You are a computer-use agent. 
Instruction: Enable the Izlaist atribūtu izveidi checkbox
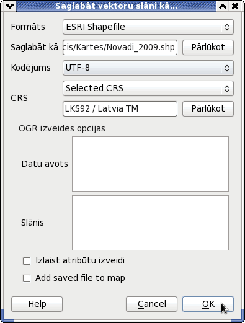tap(27, 261)
